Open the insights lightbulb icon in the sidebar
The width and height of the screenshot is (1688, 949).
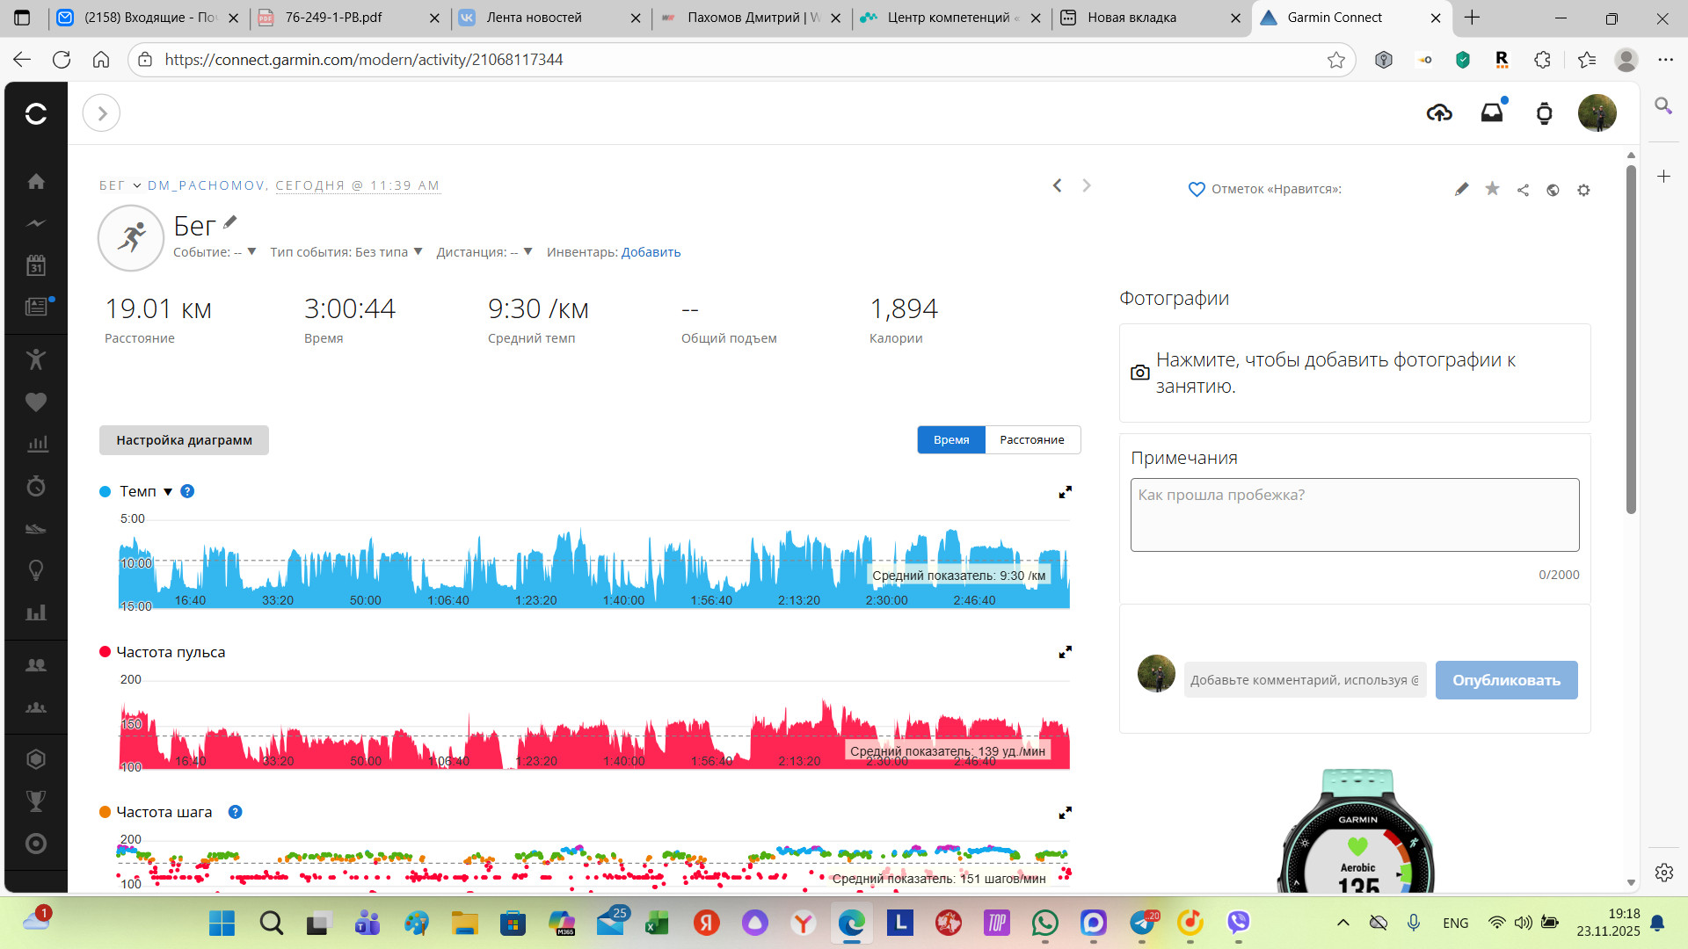pos(36,570)
